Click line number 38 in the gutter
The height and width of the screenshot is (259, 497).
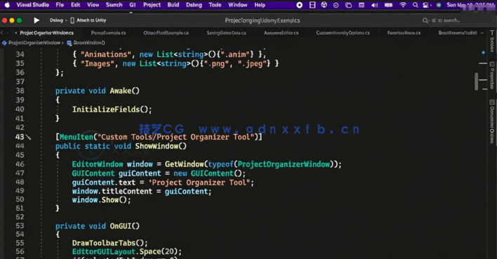pos(20,91)
